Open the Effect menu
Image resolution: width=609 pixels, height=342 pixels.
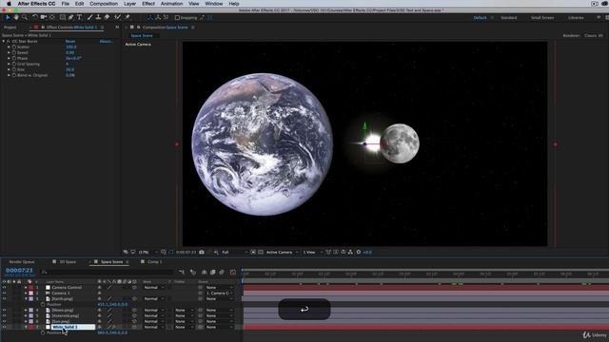[148, 4]
